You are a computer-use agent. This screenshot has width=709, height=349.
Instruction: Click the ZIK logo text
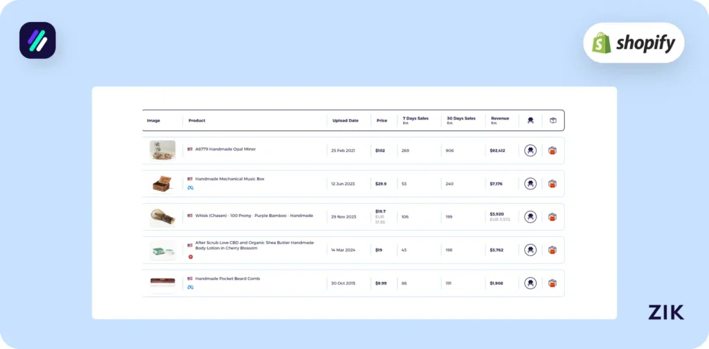[x=665, y=312]
